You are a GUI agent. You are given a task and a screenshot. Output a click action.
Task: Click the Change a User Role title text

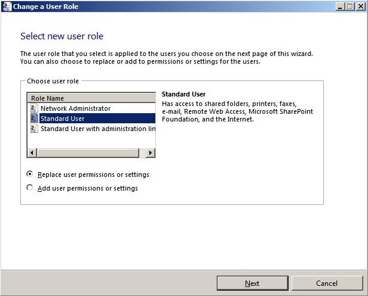(x=46, y=6)
